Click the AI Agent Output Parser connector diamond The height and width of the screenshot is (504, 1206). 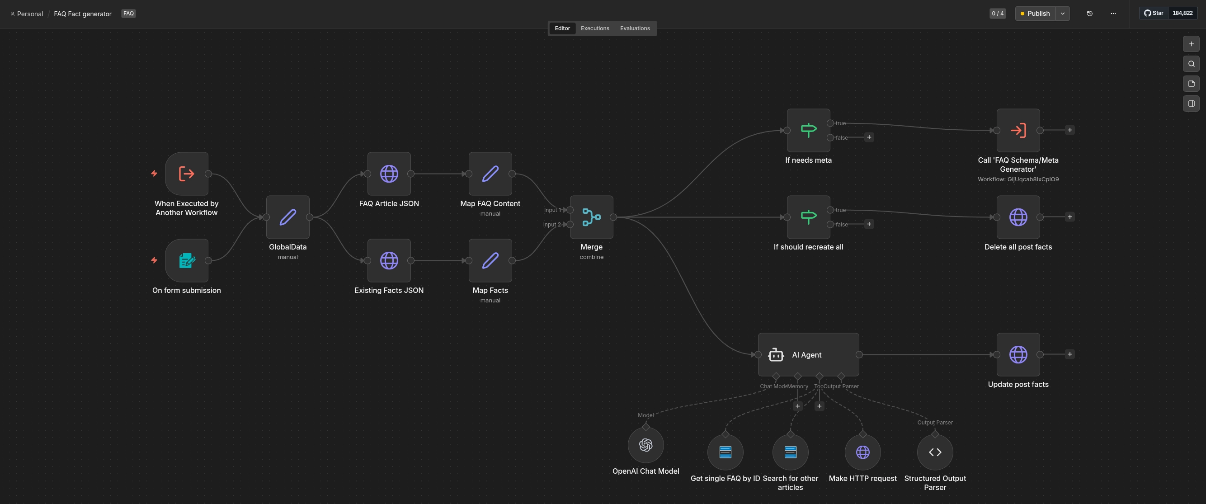coord(841,376)
